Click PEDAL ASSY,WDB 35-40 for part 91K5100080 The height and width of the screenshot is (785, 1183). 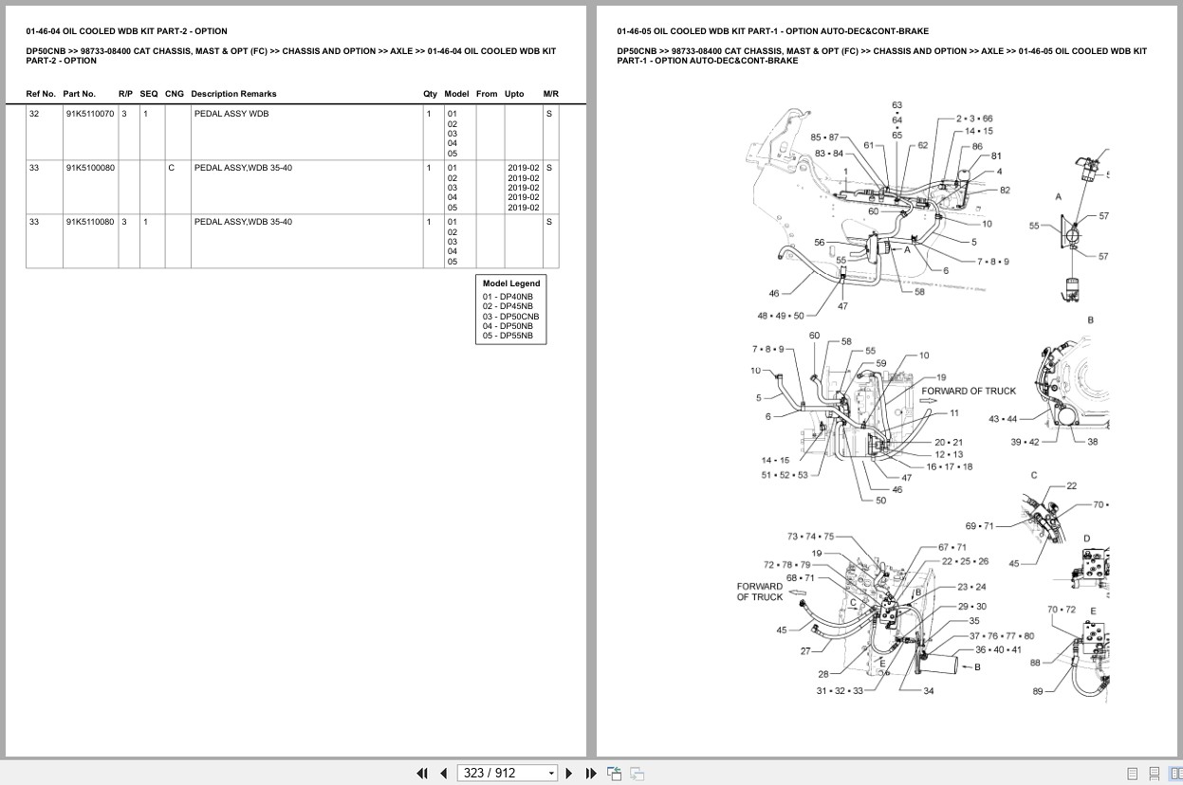click(243, 168)
